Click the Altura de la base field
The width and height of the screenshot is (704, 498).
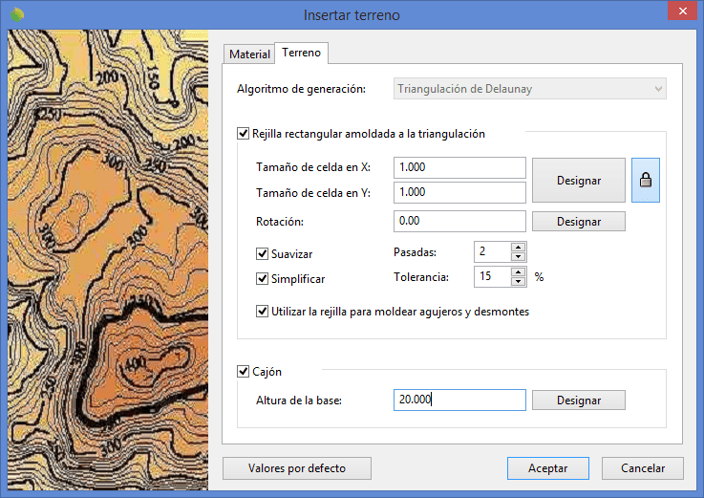coord(459,400)
